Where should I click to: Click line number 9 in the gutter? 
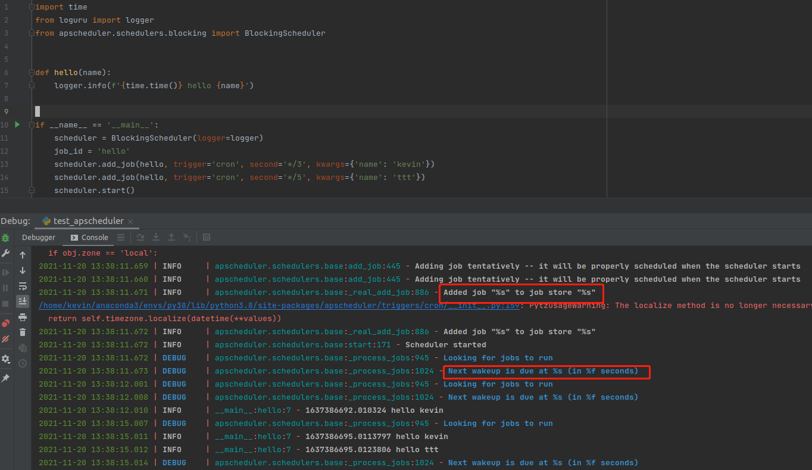pos(5,112)
